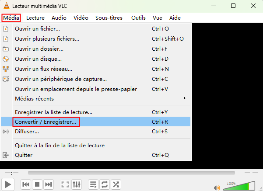Viewport: 263px width, 191px height.
Task: Open the Vidéo menu
Action: [x=81, y=18]
